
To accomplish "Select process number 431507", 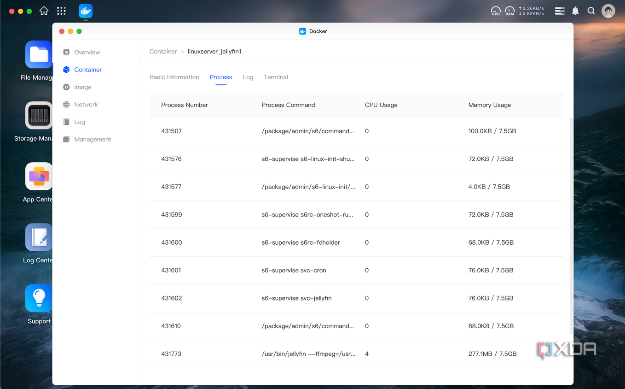I will coord(171,131).
